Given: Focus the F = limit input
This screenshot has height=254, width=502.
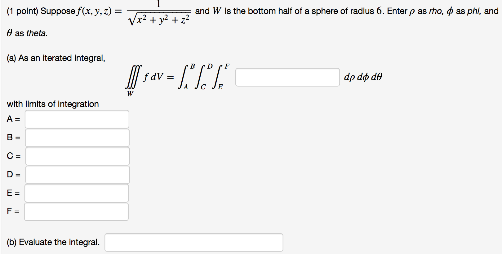Looking at the screenshot, I should pyautogui.click(x=76, y=212).
